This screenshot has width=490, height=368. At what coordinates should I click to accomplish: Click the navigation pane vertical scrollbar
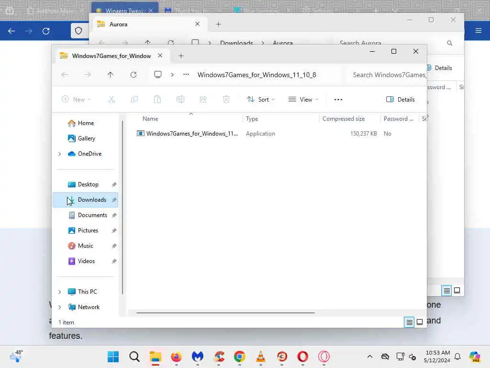coord(122,207)
